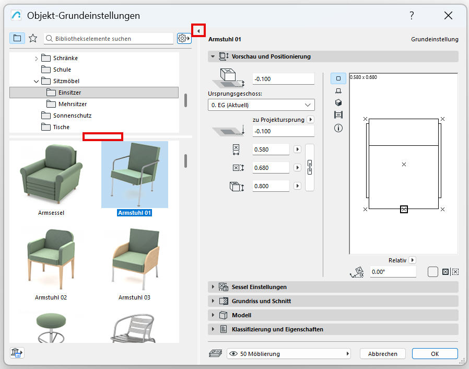Click the 0.580 width field
This screenshot has width=469, height=369.
tap(271, 149)
